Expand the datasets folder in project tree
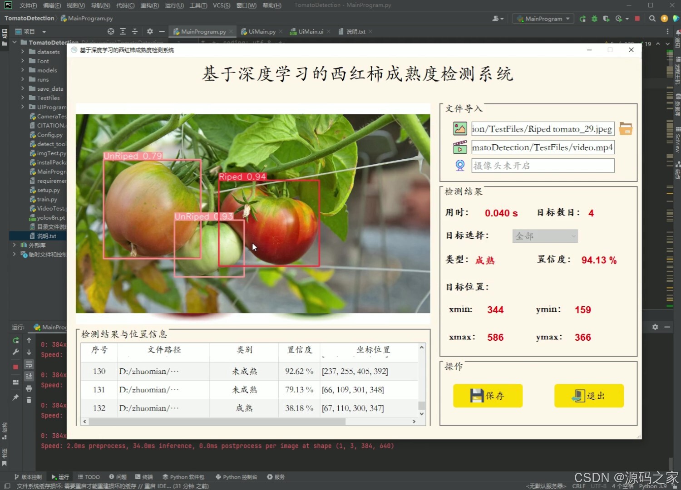 (x=22, y=51)
